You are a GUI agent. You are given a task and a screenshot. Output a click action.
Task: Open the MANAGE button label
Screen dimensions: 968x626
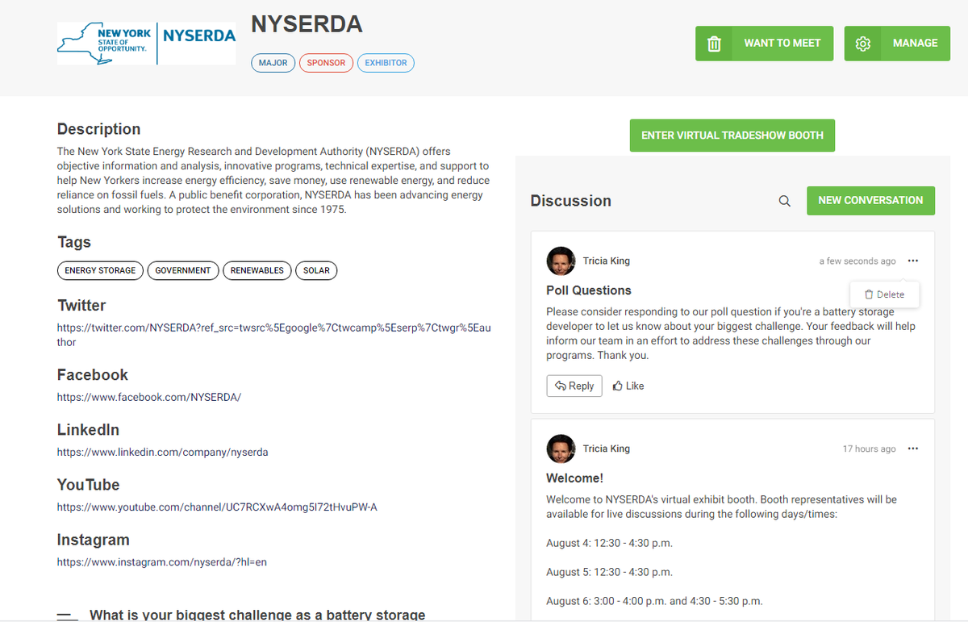pos(916,44)
